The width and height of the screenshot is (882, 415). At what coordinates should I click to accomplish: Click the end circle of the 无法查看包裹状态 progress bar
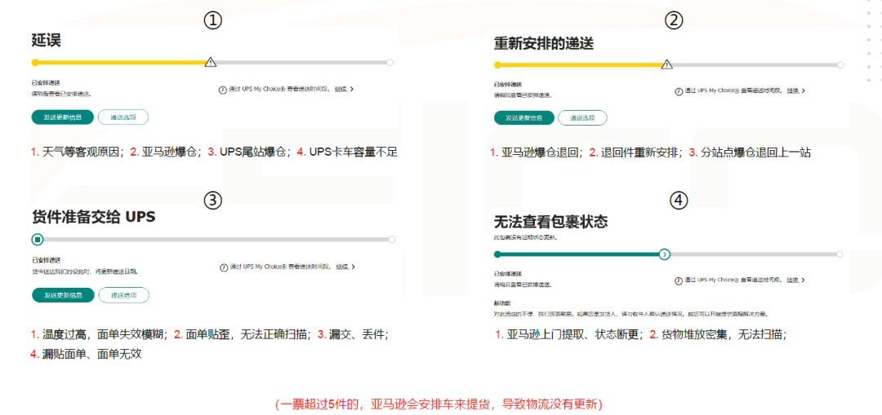tap(840, 254)
